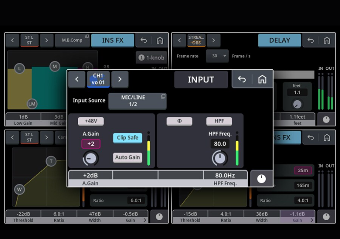The image size is (340, 239).
Task: Go to next channel in INPUT panel
Action: (x=120, y=79)
